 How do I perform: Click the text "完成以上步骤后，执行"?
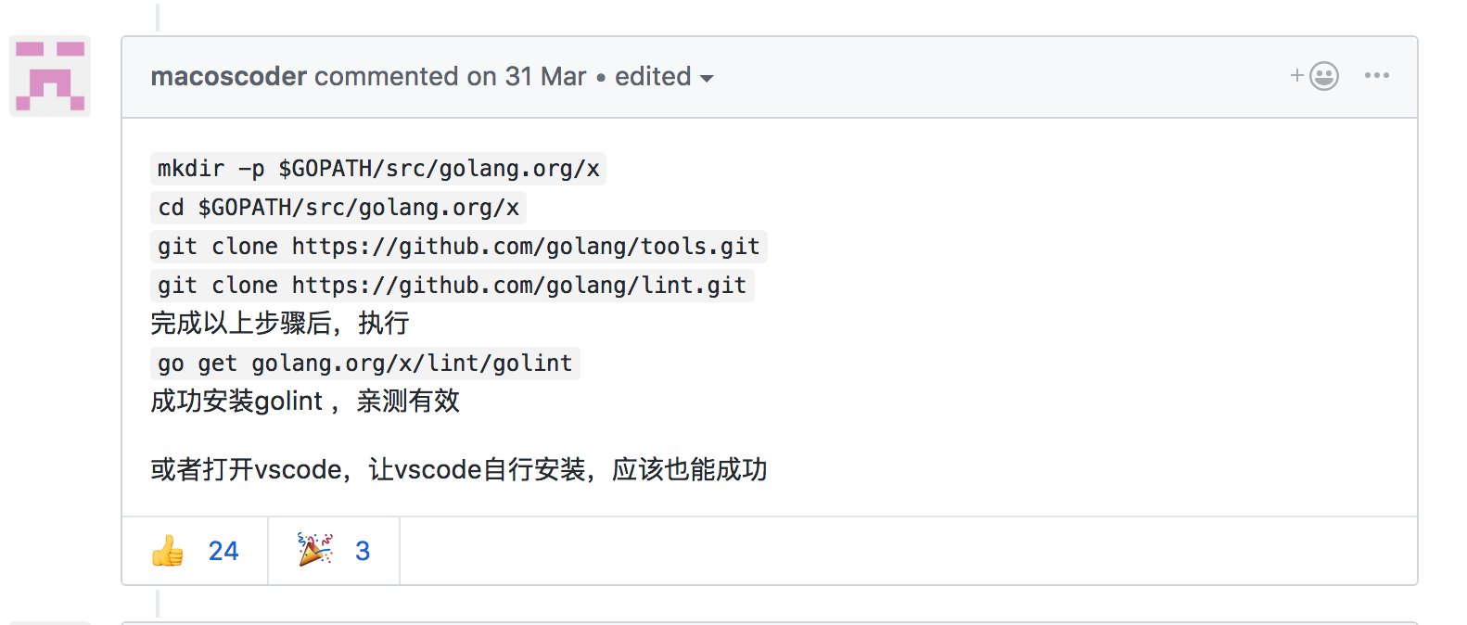(280, 324)
